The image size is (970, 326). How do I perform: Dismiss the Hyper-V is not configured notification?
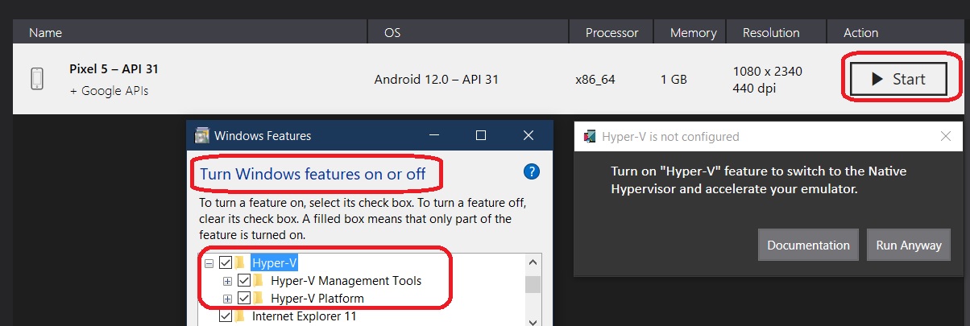tap(946, 136)
